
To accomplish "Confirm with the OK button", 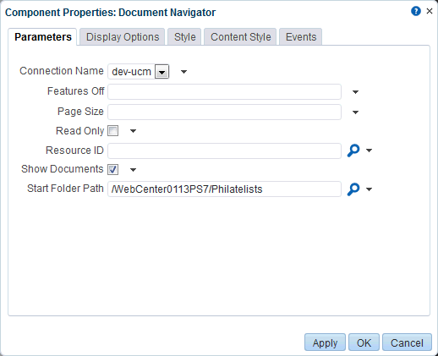I will click(x=364, y=342).
